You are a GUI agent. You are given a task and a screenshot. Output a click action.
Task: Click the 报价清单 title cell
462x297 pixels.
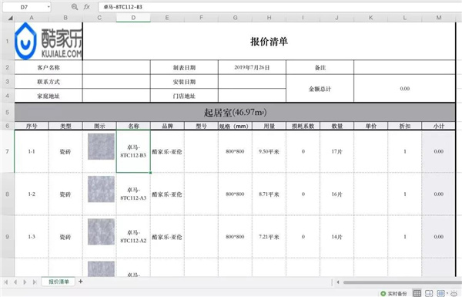269,42
